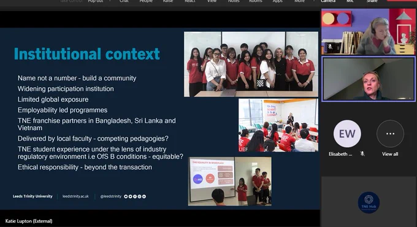Screen dimensions: 417x227
Task: Open React menu in meeting toolbar
Action: point(190,1)
